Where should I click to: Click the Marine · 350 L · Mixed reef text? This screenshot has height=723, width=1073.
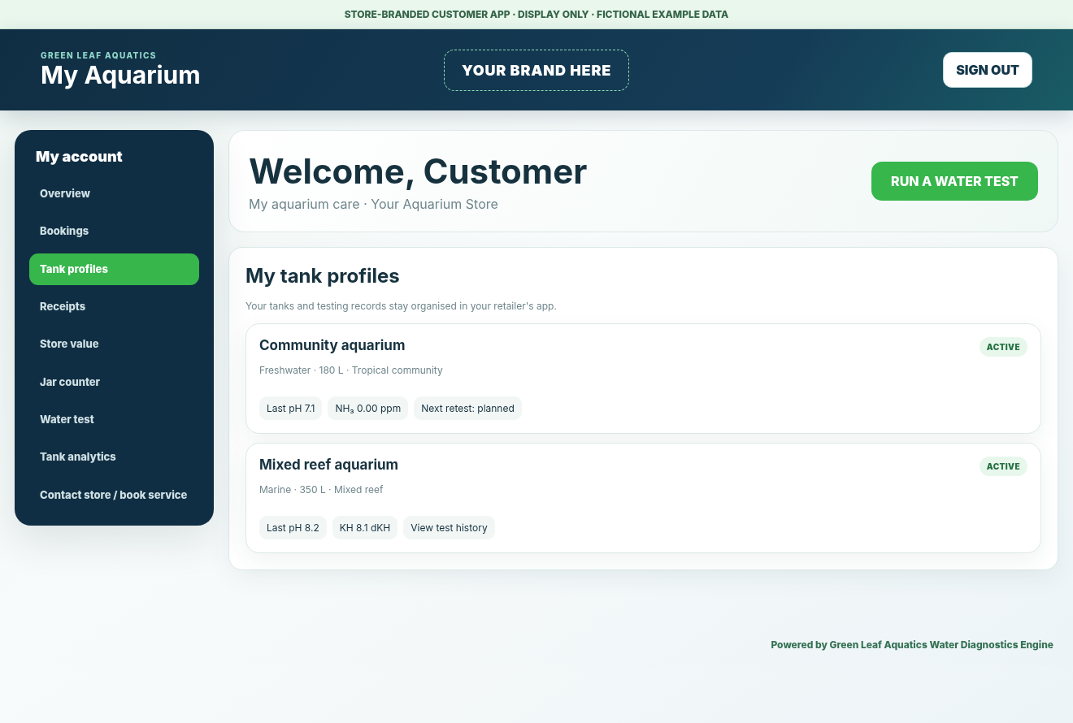click(x=321, y=490)
